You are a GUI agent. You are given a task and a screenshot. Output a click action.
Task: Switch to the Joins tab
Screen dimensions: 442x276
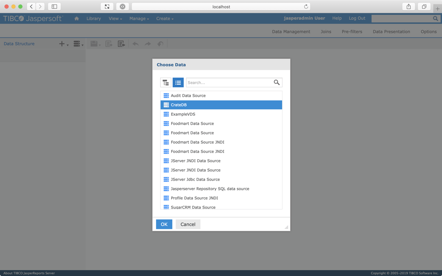(326, 32)
